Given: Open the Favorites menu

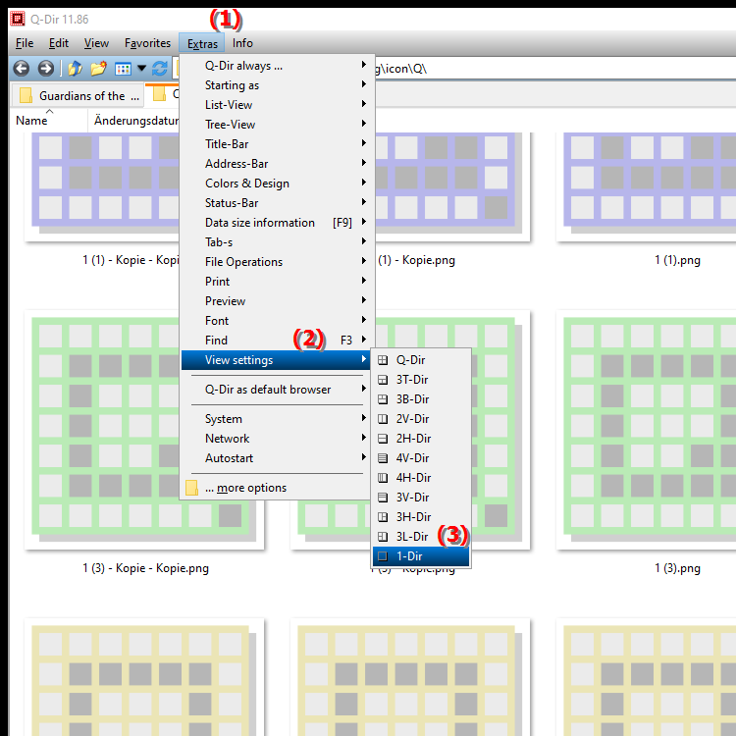Looking at the screenshot, I should tap(147, 43).
